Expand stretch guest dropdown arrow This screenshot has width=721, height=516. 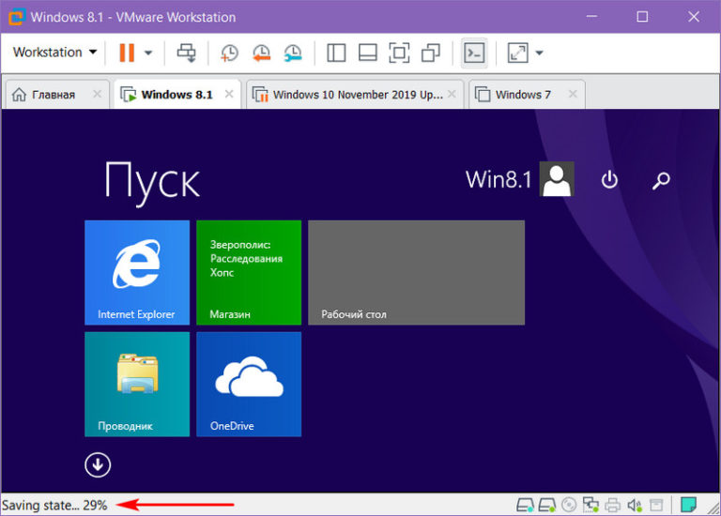click(540, 53)
